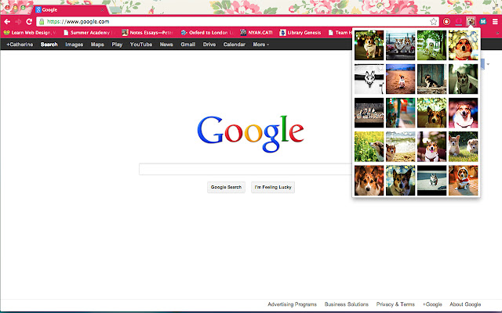Viewport: 502px width, 313px height.
Task: Open Gmail from the Google bar
Action: pos(187,45)
